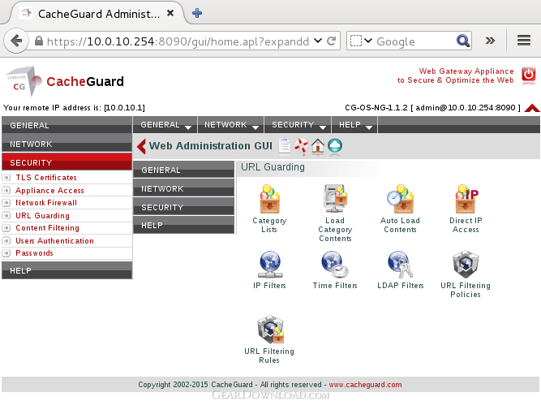541x401 pixels.
Task: Click arrow bullet beside Network Firewall
Action: tap(6, 203)
